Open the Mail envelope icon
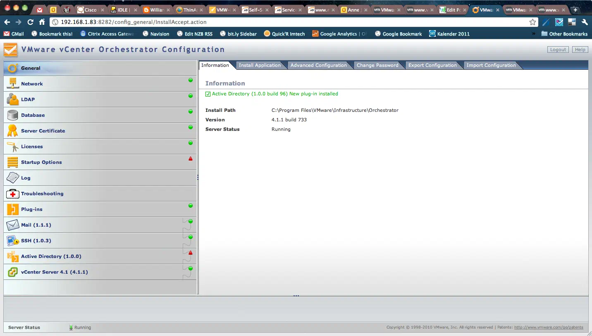Screen dimensions: 592x336 point(12,225)
